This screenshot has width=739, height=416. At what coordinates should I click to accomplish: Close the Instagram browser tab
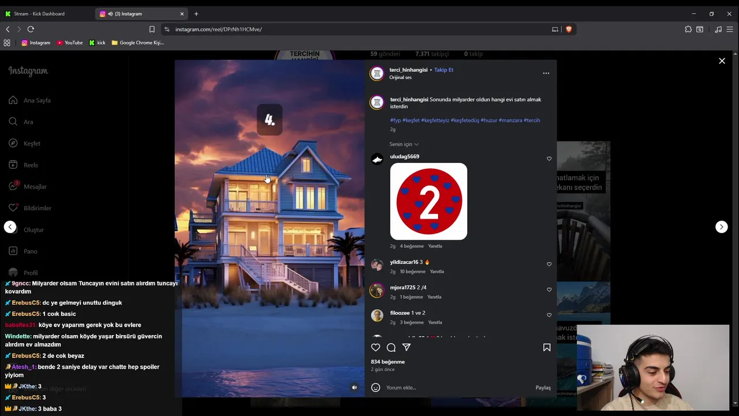coord(182,14)
